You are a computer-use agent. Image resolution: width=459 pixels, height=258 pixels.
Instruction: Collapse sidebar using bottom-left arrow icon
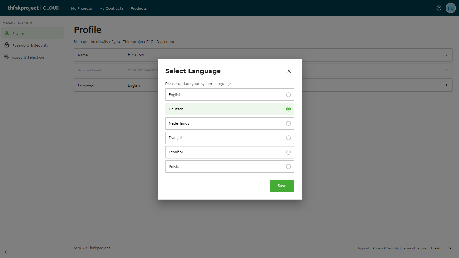5,252
